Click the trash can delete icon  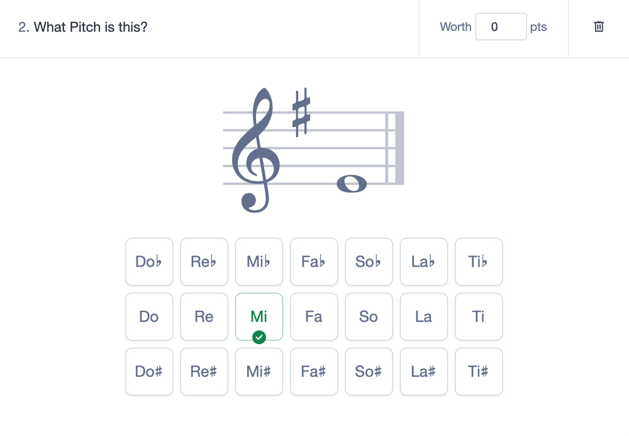click(x=598, y=27)
